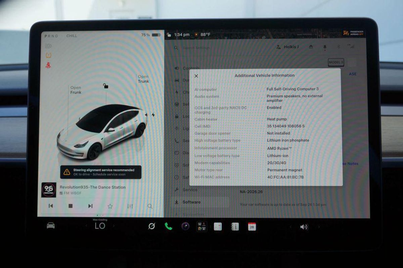
Task: Tap the HomeLink garage icon in header
Action: click(311, 47)
